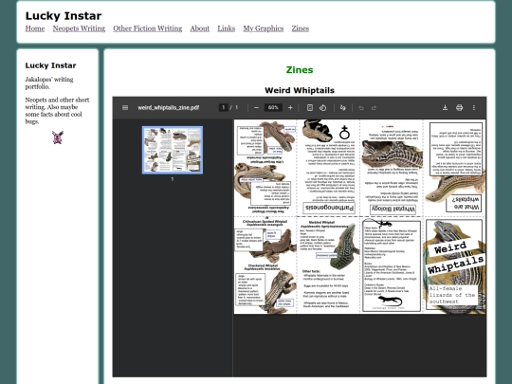
Task: Open Other Fiction Writing page
Action: pos(148,28)
